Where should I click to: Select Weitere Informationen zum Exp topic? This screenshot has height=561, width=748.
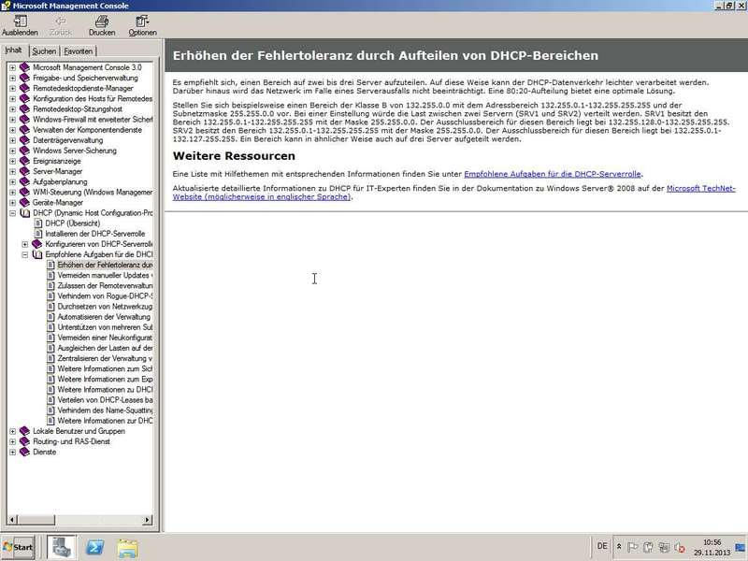point(105,380)
